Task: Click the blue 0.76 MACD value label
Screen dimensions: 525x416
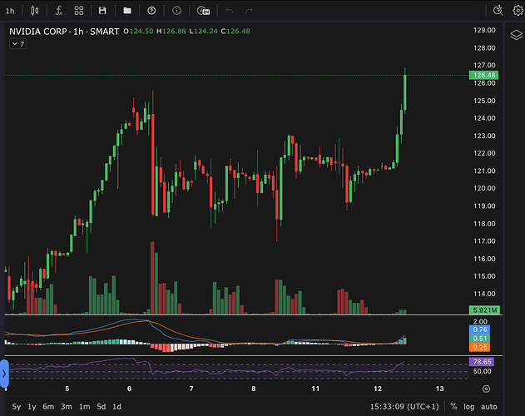Action: 479,329
